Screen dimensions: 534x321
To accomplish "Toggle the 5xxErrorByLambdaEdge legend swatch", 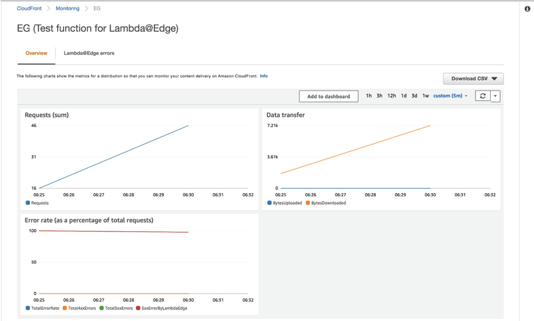I will [138, 308].
